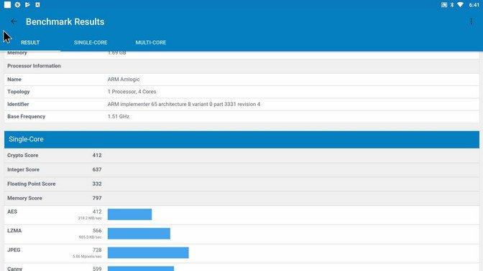Tap the AES result bar
This screenshot has height=271, width=483.
point(129,214)
